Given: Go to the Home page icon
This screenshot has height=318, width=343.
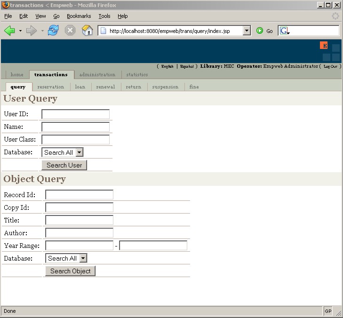Looking at the screenshot, I should [88, 31].
